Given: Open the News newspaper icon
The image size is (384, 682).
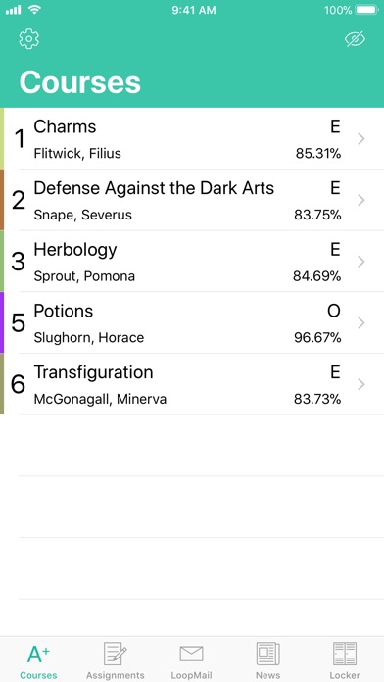Looking at the screenshot, I should pyautogui.click(x=267, y=654).
